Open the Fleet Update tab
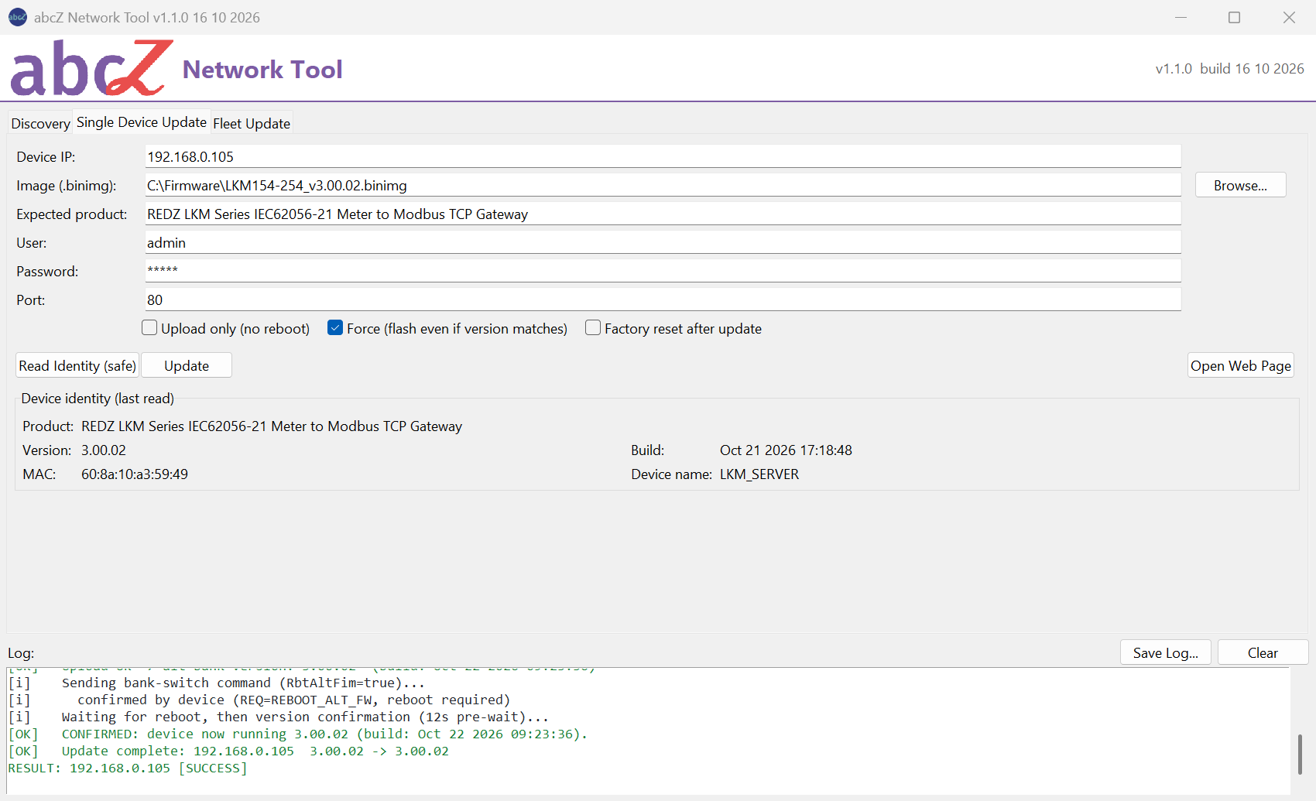This screenshot has width=1316, height=801. click(x=252, y=123)
